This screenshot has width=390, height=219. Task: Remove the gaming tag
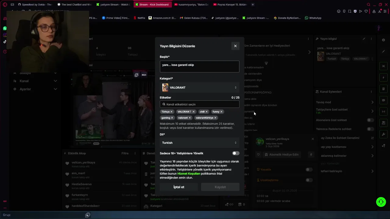pyautogui.click(x=172, y=118)
